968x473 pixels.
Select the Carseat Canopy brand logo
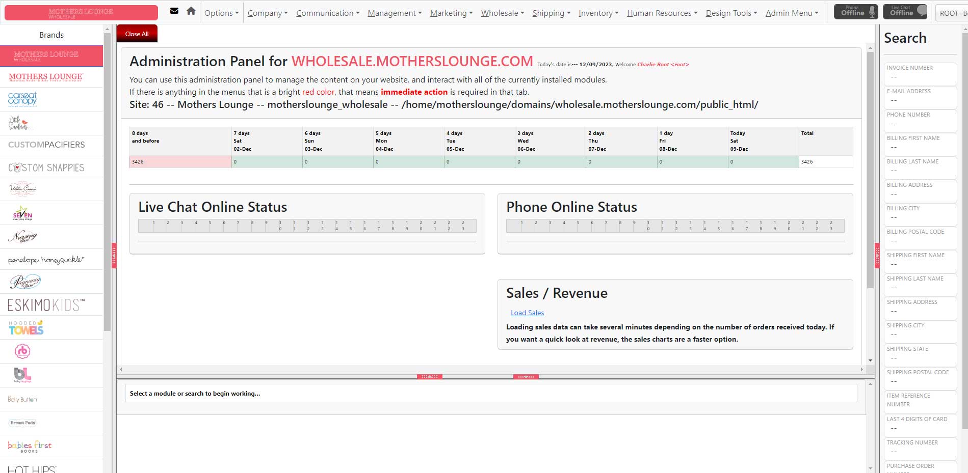[x=22, y=99]
